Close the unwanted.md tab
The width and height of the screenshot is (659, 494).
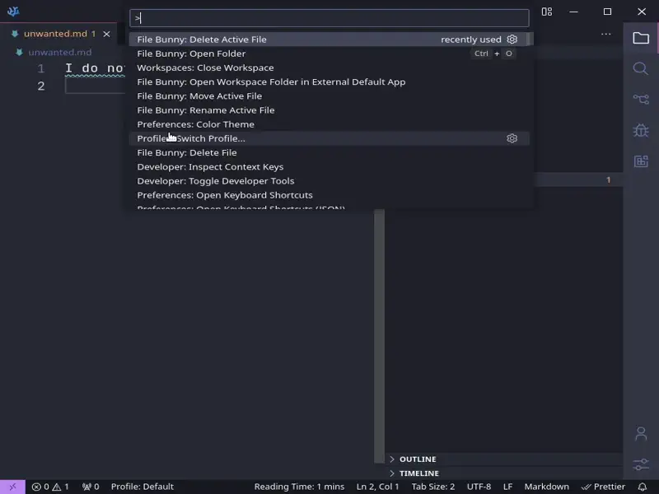(107, 34)
